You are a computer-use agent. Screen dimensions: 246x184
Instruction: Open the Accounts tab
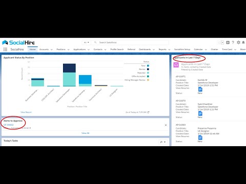pos(44,50)
